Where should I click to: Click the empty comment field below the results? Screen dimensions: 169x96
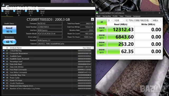[129, 57]
